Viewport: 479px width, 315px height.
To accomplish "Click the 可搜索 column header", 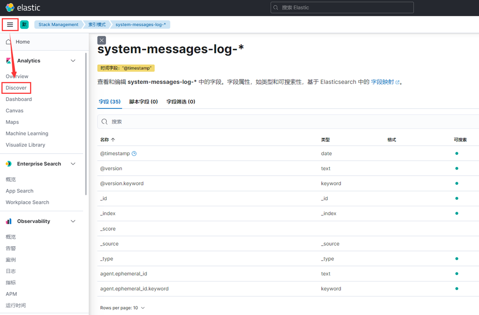I will 460,140.
